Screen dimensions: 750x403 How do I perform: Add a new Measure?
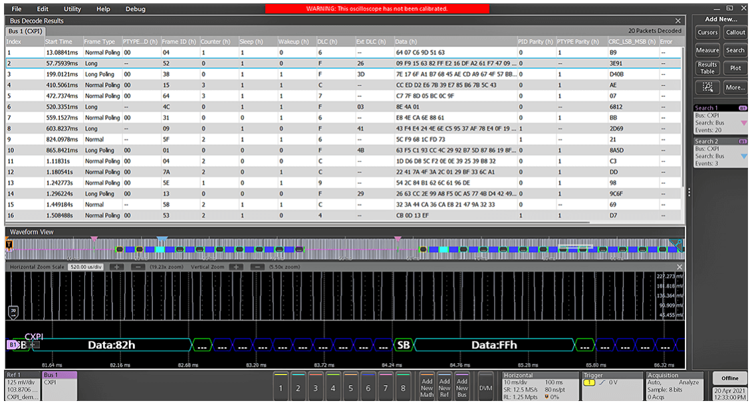[707, 50]
